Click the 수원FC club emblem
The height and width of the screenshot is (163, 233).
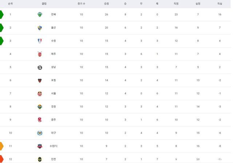[40, 146]
